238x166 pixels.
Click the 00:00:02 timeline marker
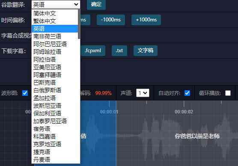184,112
